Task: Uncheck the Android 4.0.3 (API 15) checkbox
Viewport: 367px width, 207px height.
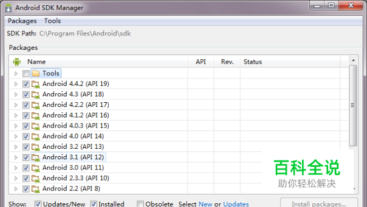Action: click(x=26, y=126)
